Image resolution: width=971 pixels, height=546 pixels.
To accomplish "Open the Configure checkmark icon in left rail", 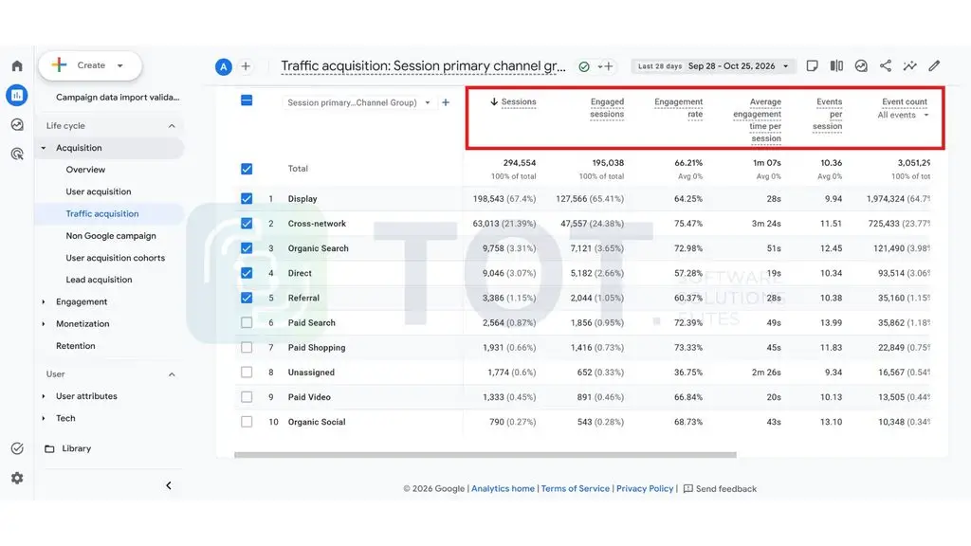I will pos(17,448).
